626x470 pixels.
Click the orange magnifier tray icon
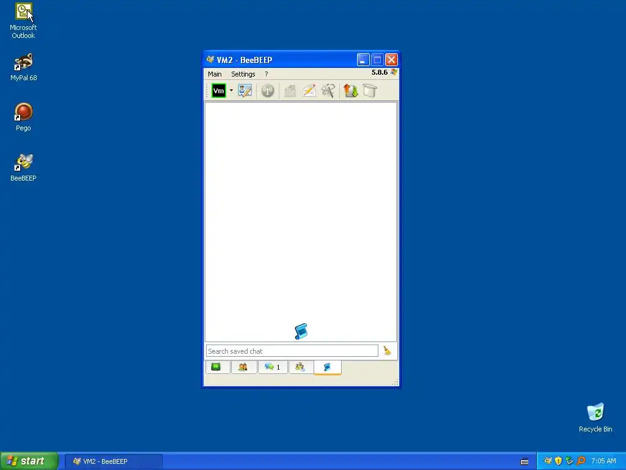coord(581,461)
